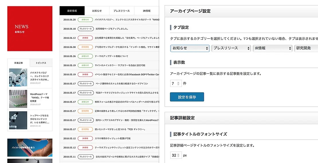This screenshot has height=163, width=318.
Task: Open the first sidebar article's scientist thumbnail
Action: (18, 77)
